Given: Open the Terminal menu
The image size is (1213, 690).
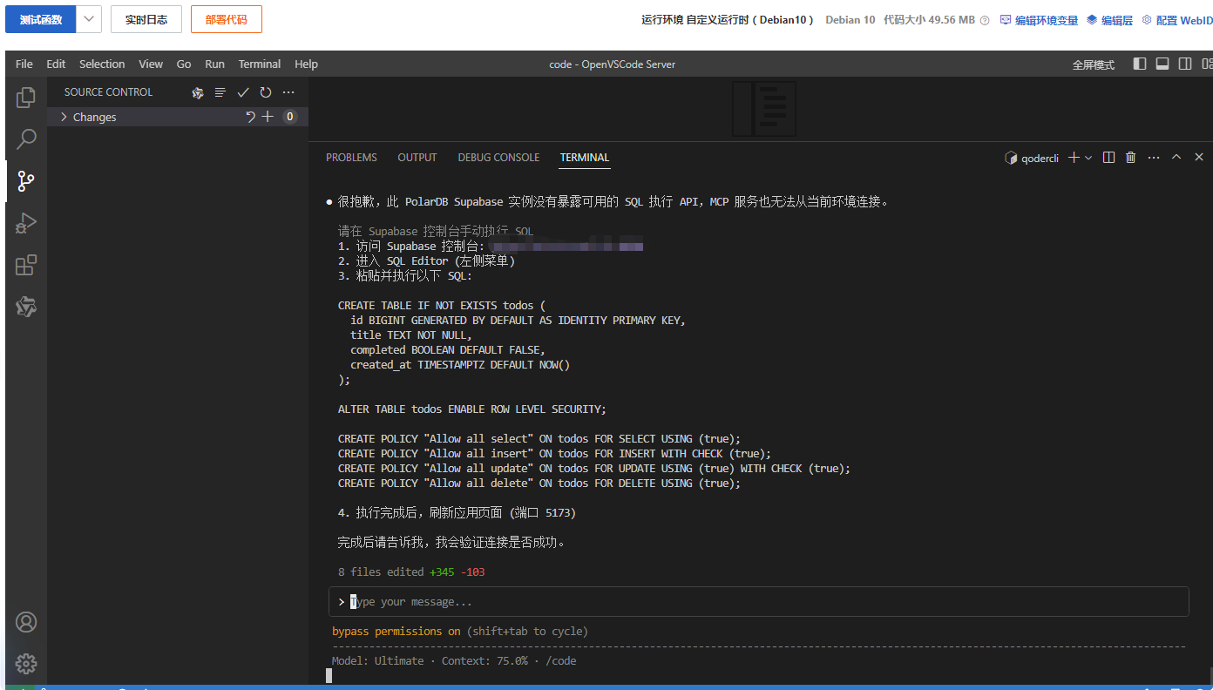Looking at the screenshot, I should (x=260, y=64).
